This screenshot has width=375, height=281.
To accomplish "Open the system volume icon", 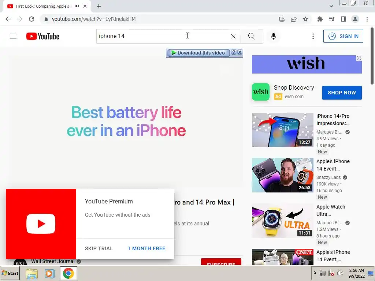I will 340,273.
